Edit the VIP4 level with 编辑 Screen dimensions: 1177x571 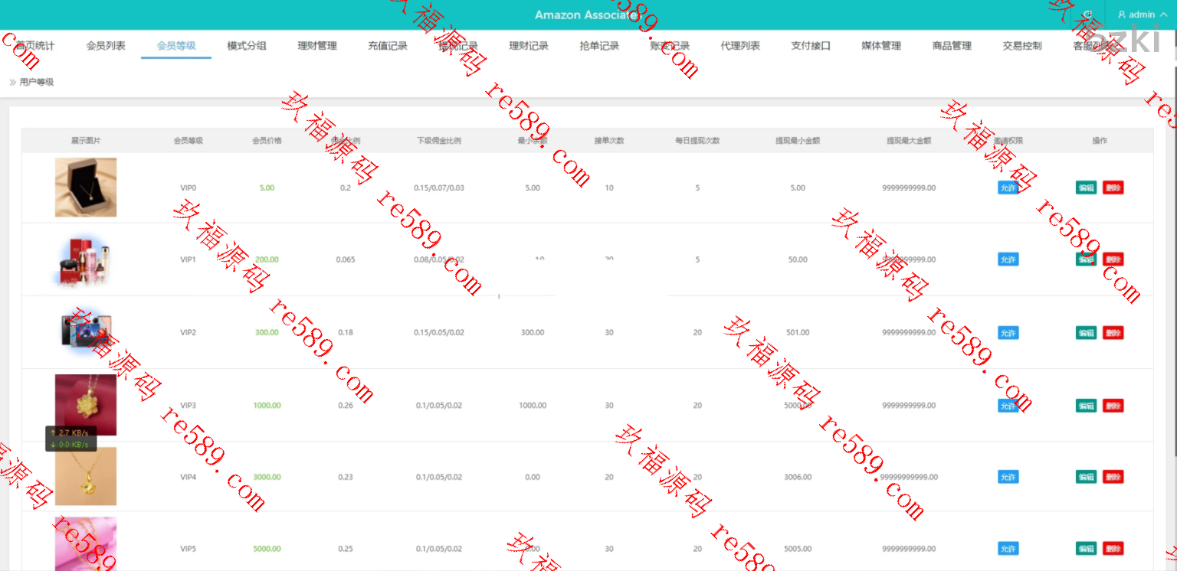[1086, 477]
